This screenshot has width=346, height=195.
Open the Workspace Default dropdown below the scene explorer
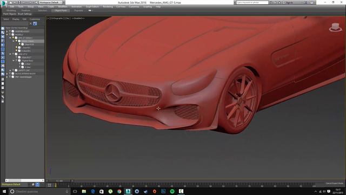pos(15,184)
